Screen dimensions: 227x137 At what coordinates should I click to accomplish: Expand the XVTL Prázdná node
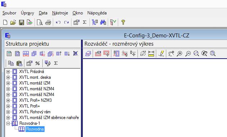pyautogui.click(x=8, y=72)
